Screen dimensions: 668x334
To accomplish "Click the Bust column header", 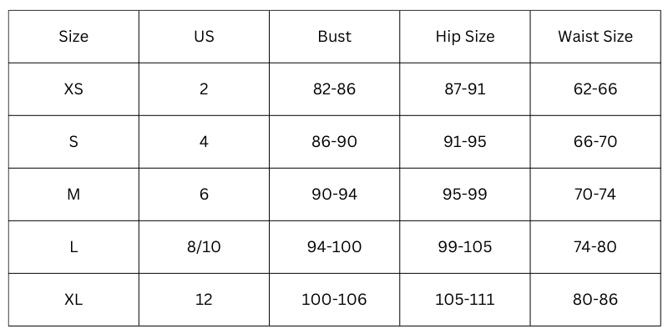I will (334, 37).
